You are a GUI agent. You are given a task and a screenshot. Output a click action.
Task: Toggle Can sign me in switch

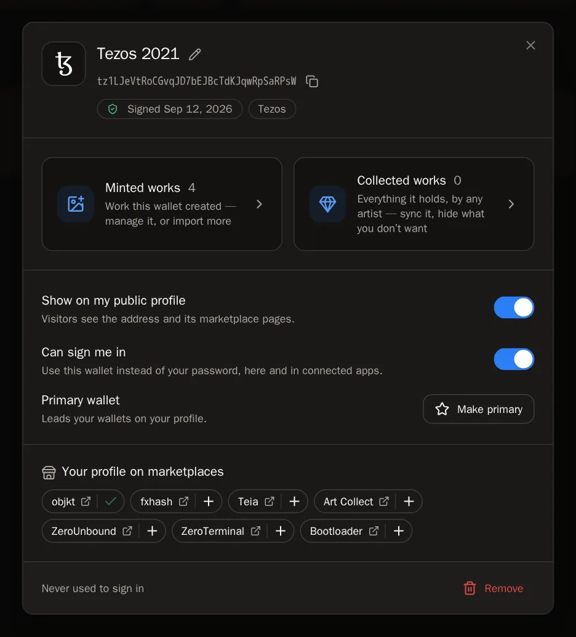pos(514,359)
